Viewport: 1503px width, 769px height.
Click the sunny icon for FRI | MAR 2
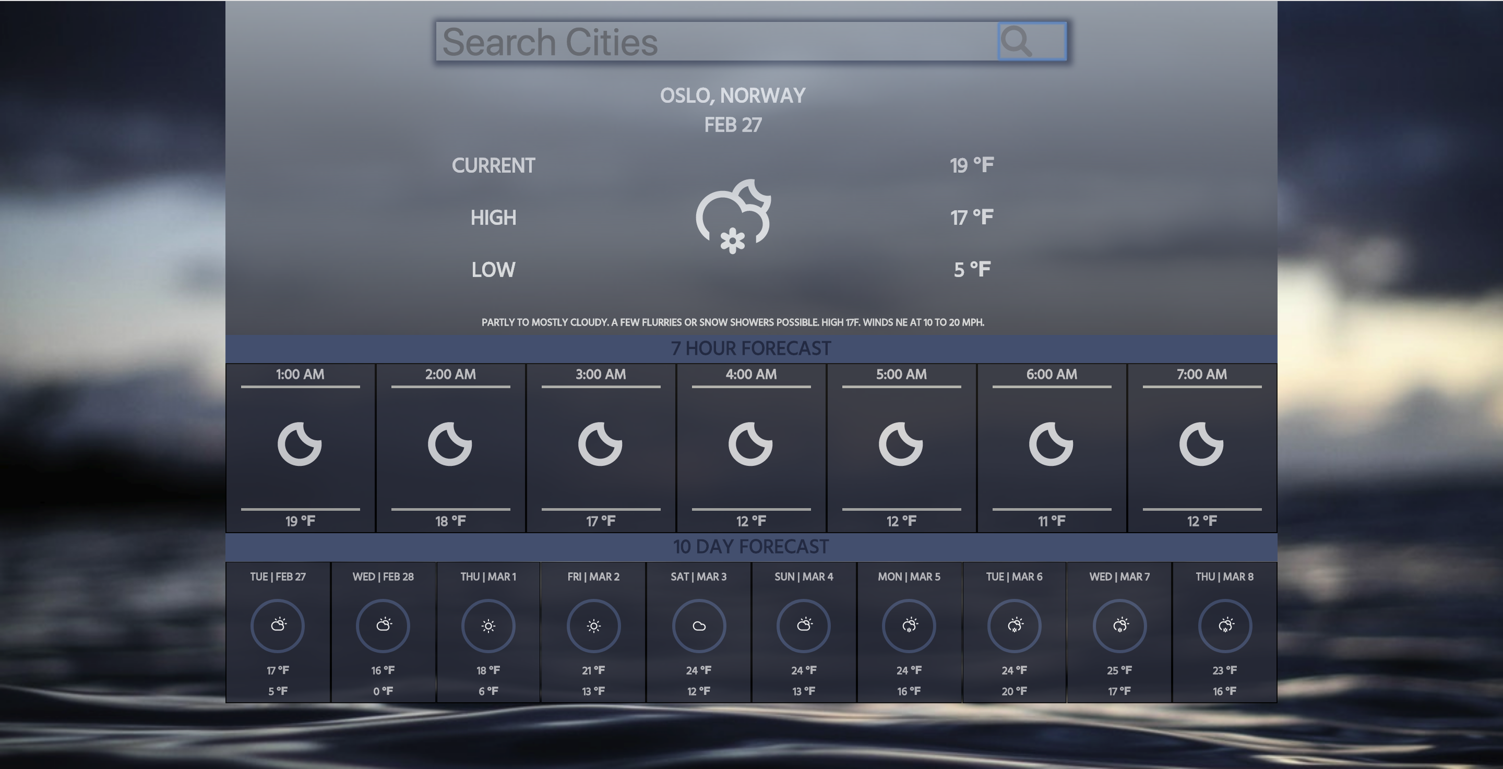tap(593, 626)
